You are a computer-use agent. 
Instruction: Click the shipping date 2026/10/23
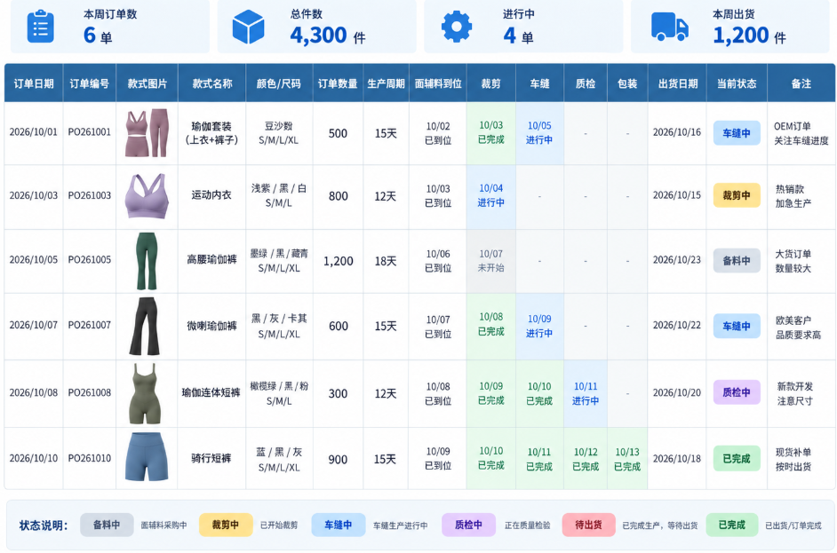point(677,260)
